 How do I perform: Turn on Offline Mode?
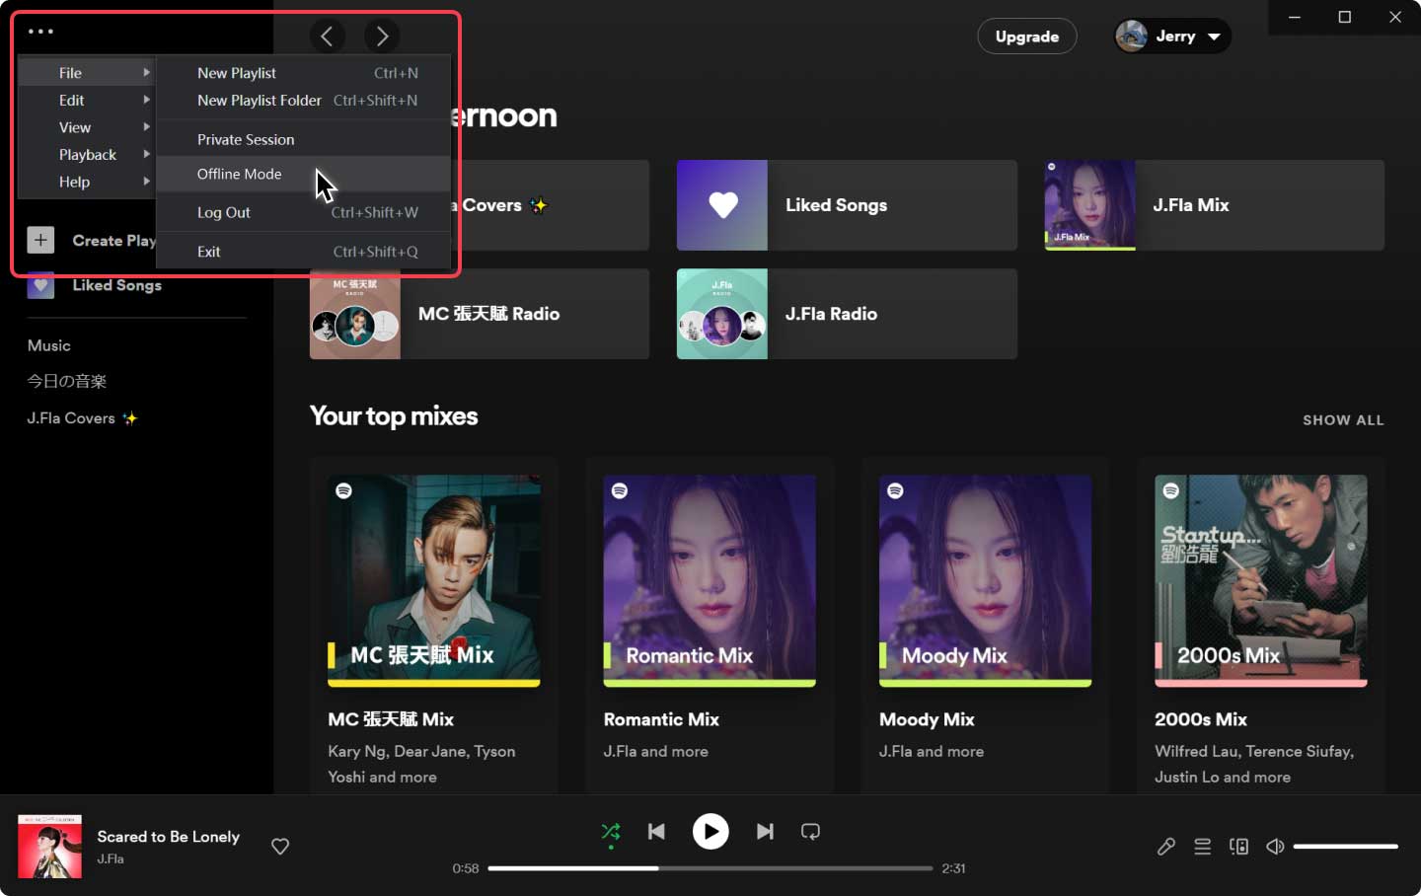tap(304, 174)
